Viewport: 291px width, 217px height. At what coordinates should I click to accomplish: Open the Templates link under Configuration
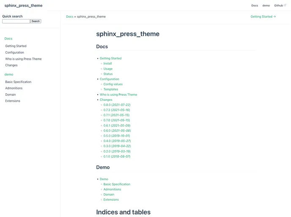tap(111, 89)
